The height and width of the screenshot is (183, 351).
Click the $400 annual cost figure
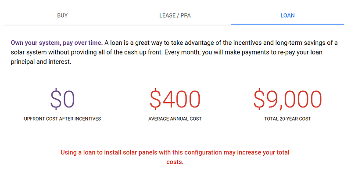coord(175,99)
